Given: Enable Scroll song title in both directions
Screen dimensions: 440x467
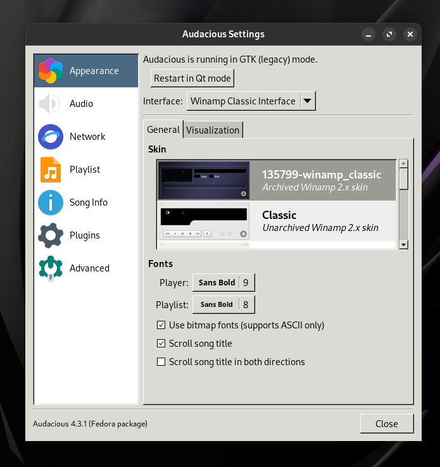Looking at the screenshot, I should (x=161, y=362).
